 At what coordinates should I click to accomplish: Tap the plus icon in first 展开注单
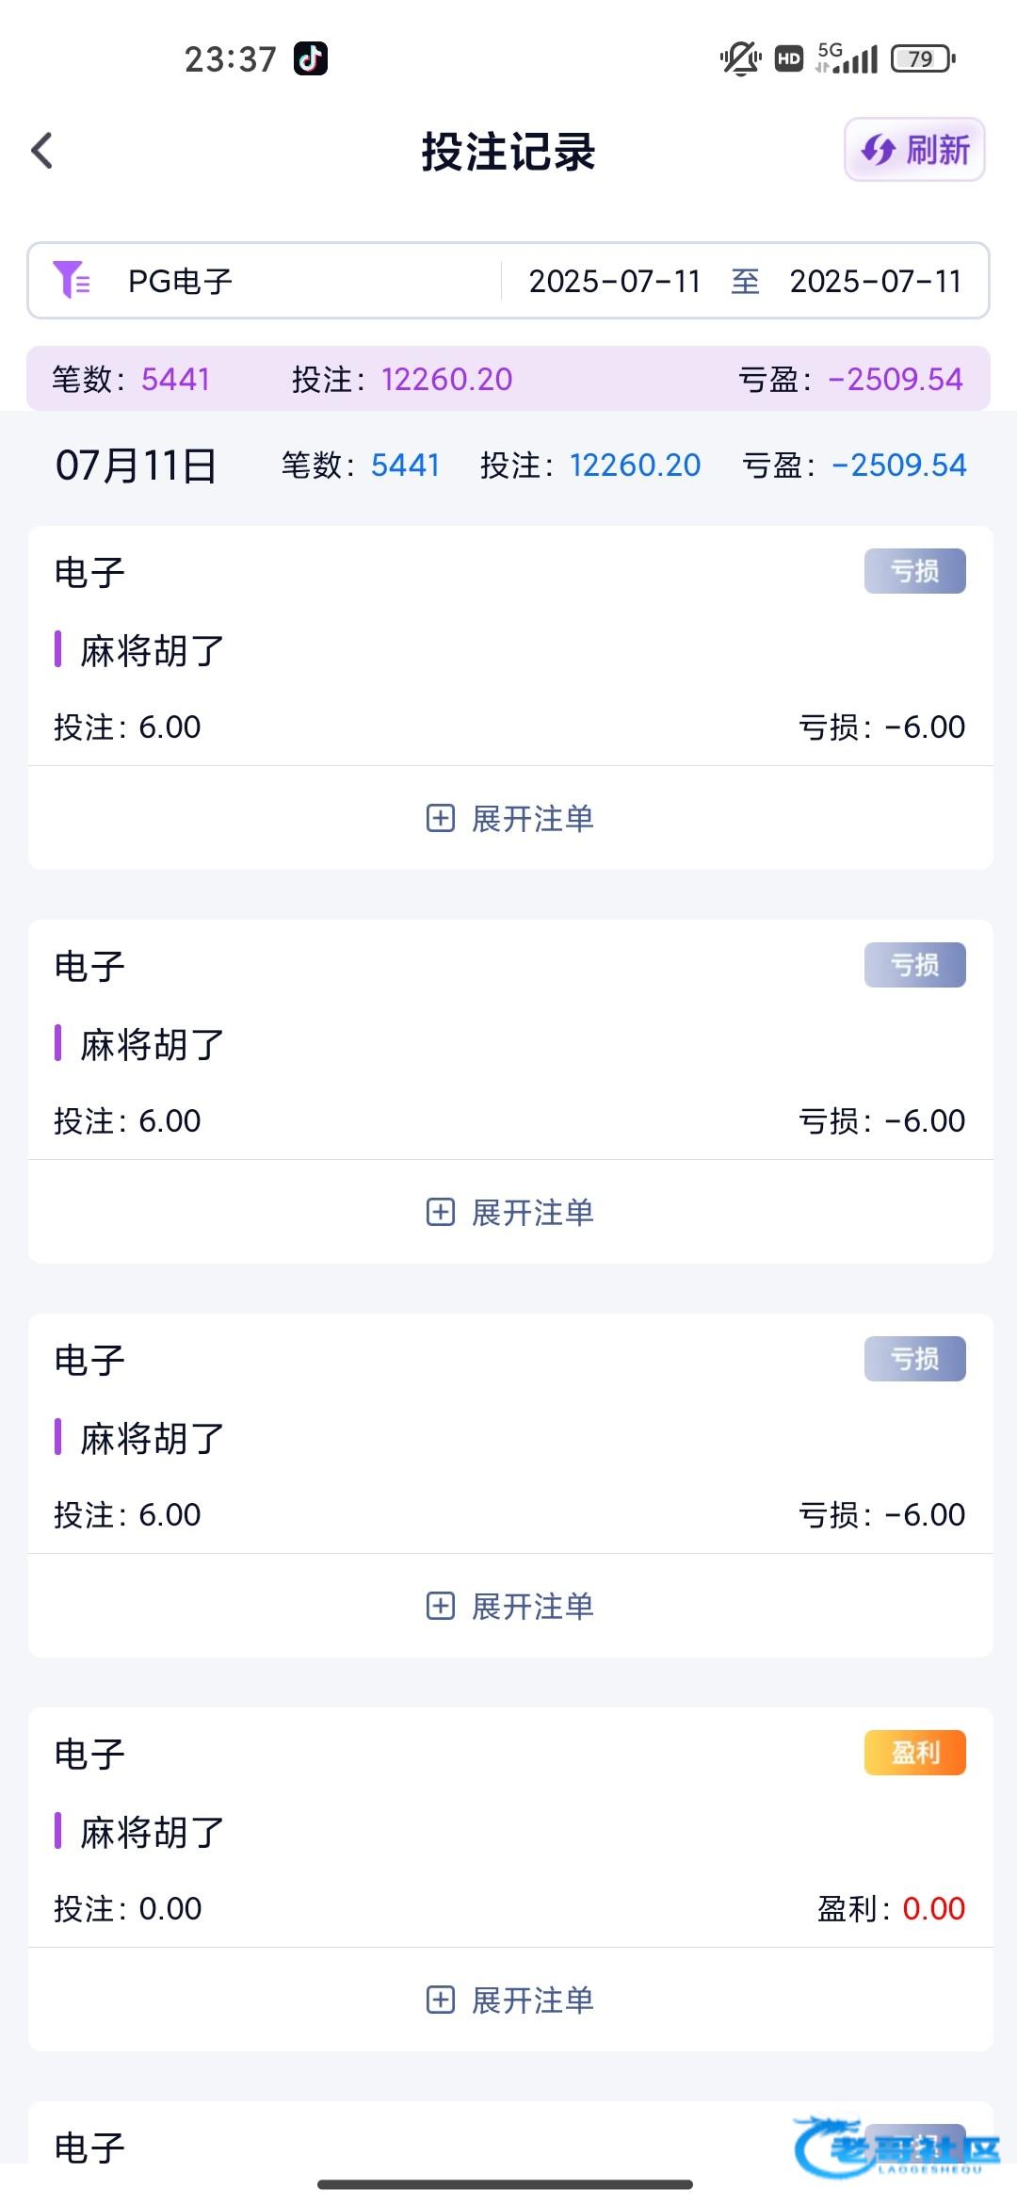441,818
